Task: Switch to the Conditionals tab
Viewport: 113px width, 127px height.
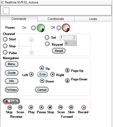Action: 56,19
